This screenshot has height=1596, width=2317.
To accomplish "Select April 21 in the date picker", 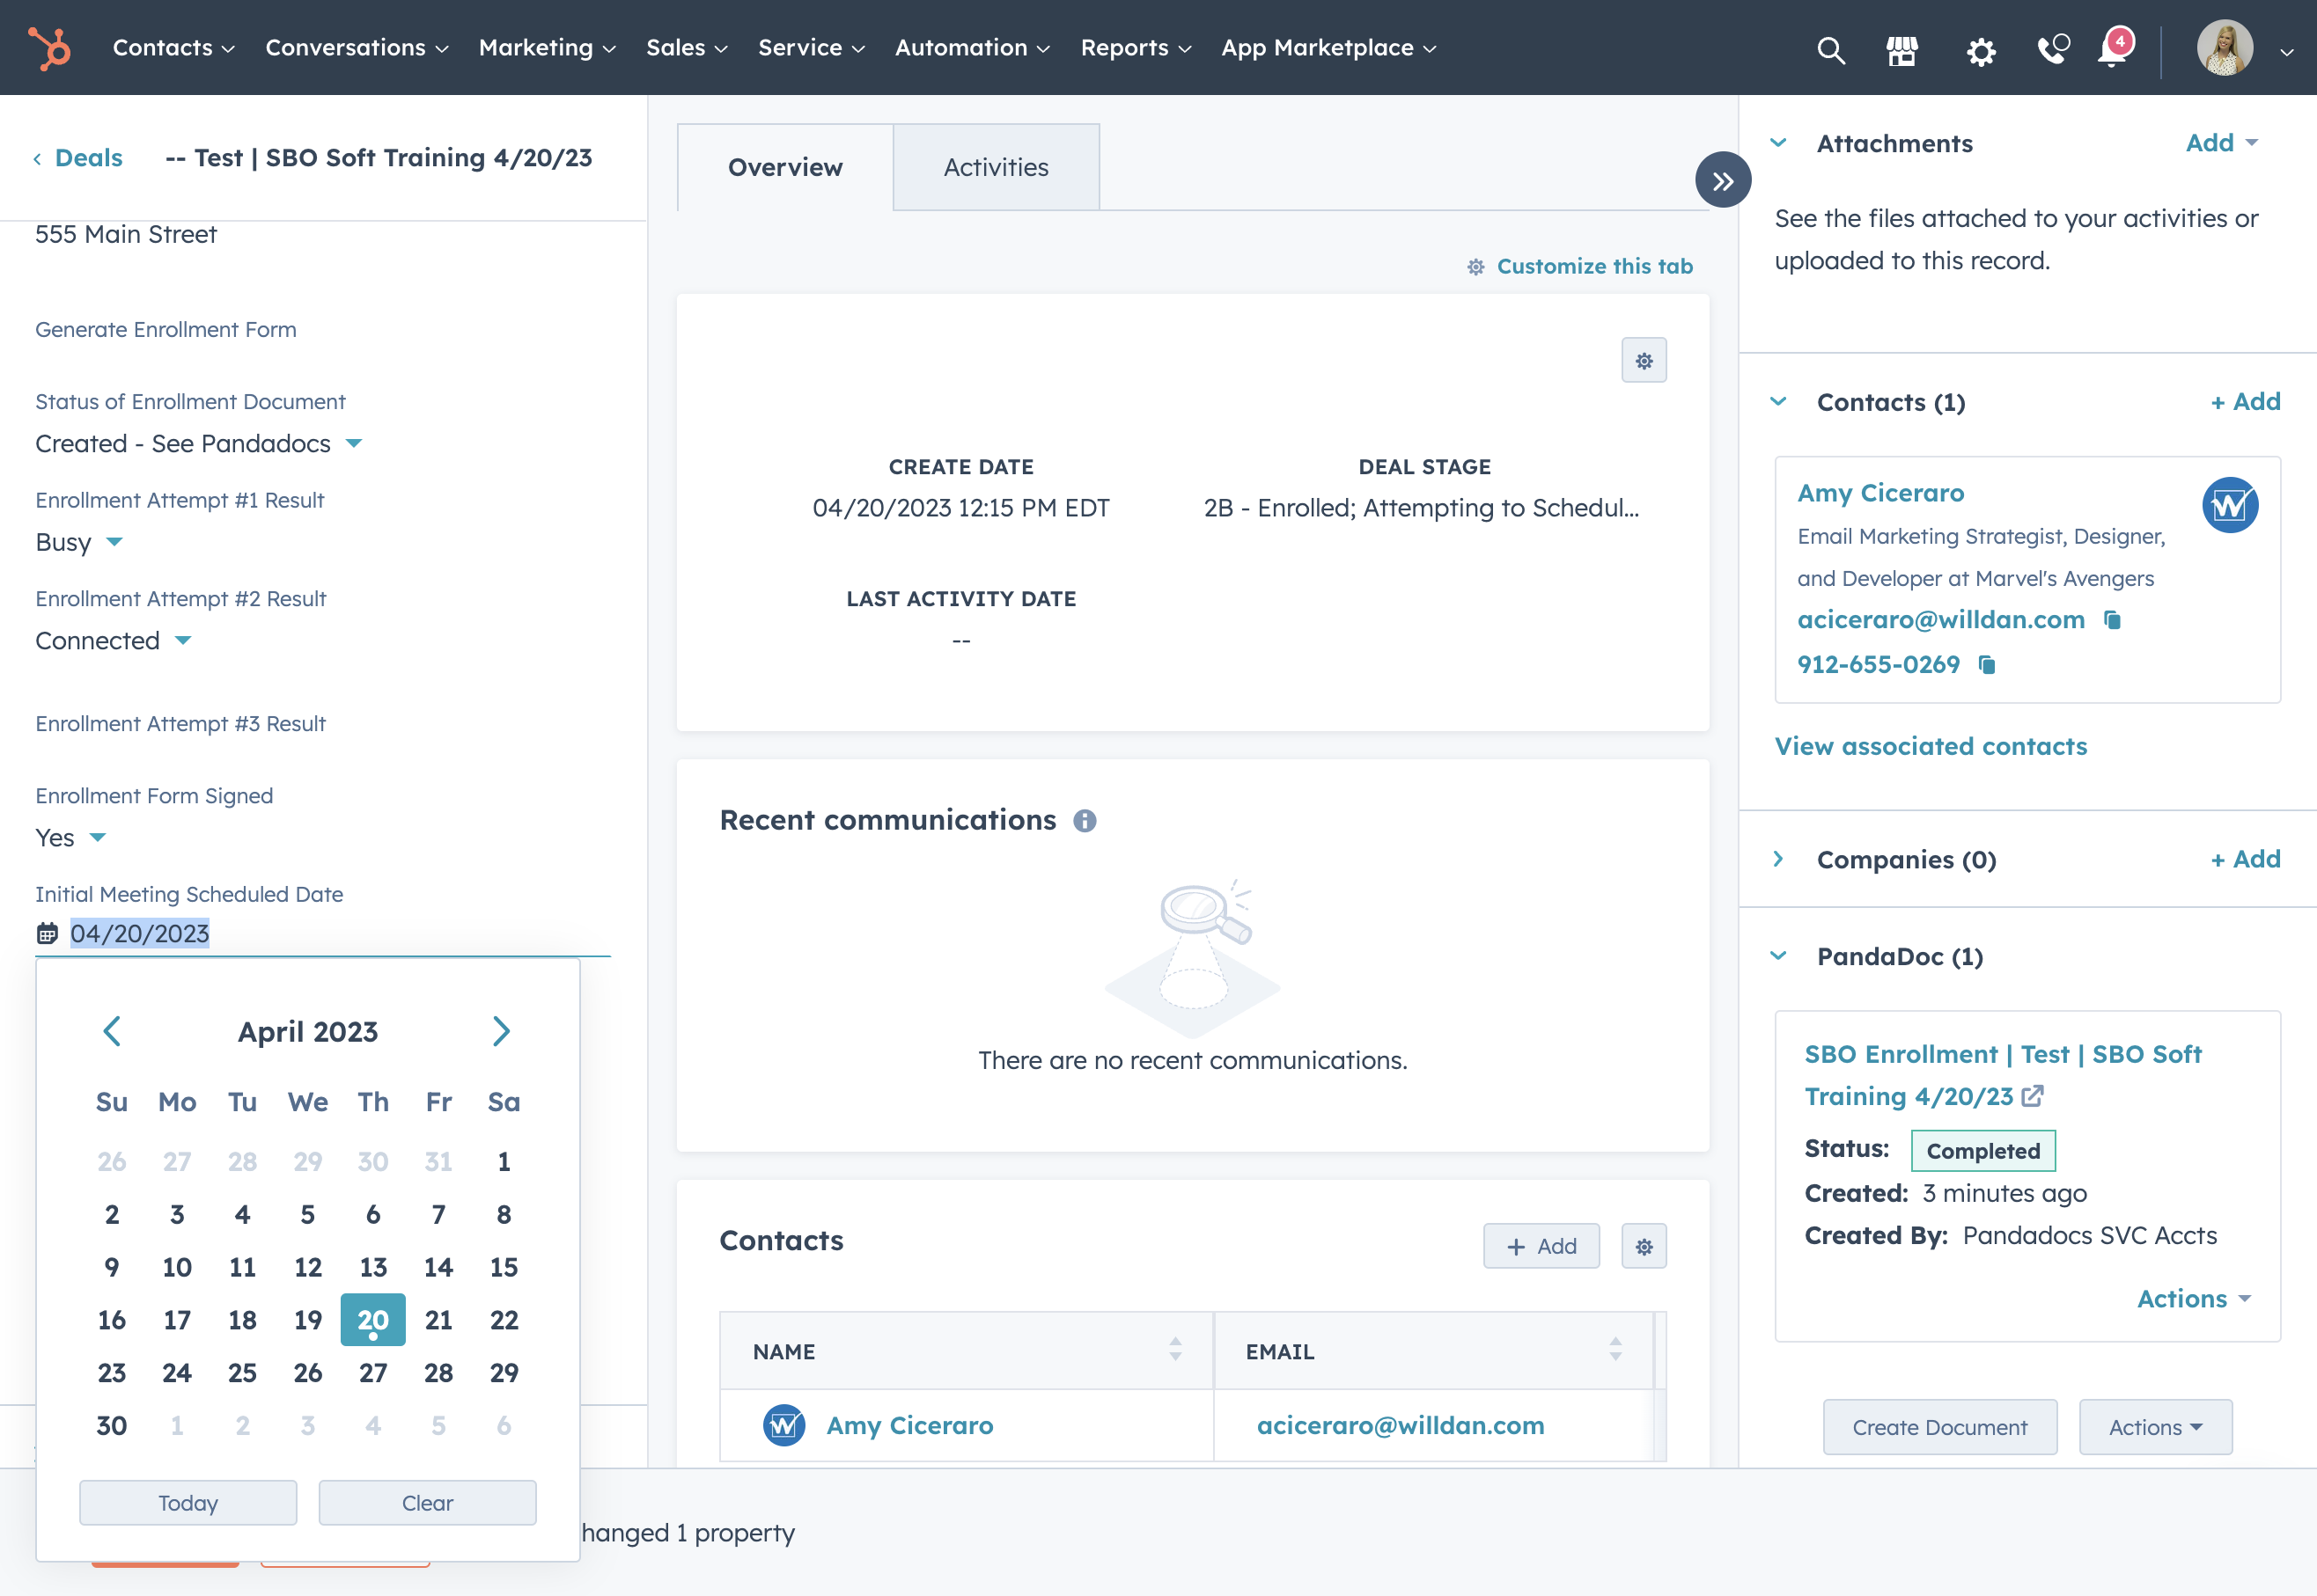I will coord(438,1320).
